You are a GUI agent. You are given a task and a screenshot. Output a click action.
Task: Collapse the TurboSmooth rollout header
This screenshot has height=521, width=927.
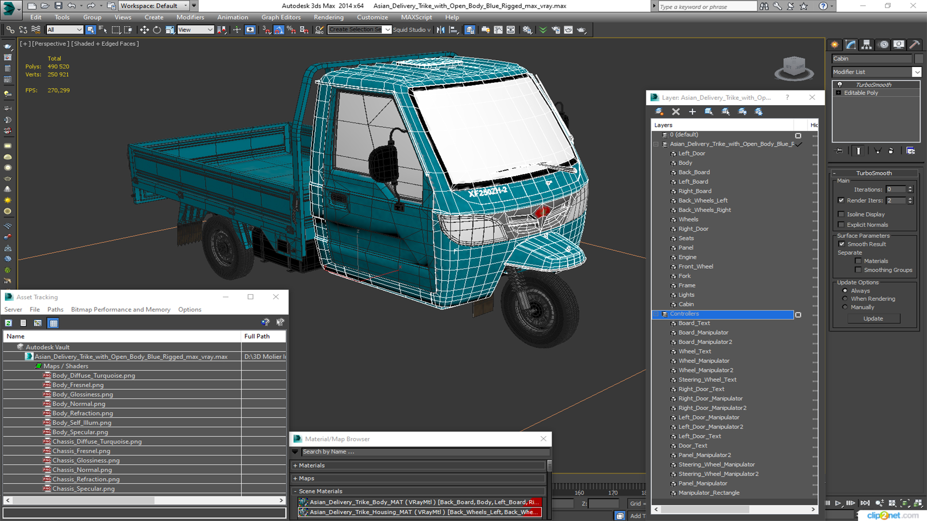point(874,173)
